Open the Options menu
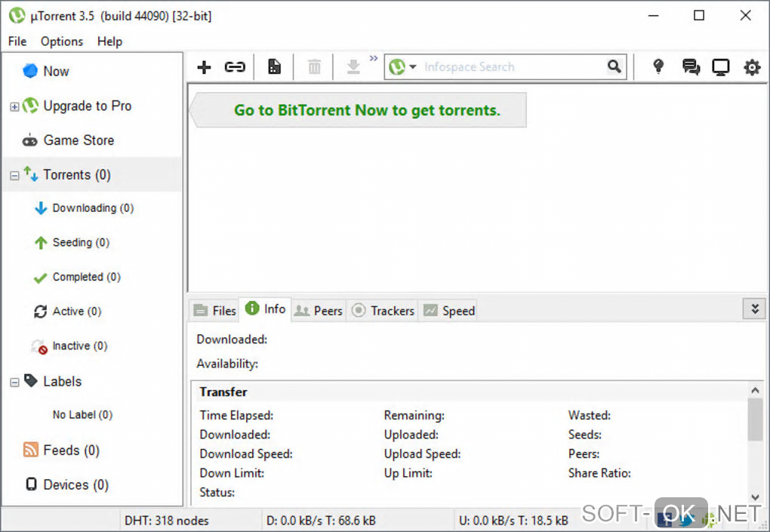The image size is (770, 532). [x=62, y=42]
